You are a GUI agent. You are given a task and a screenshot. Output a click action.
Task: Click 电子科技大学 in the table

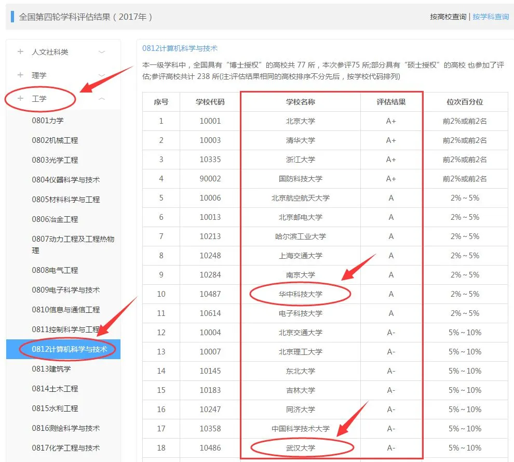pos(300,313)
